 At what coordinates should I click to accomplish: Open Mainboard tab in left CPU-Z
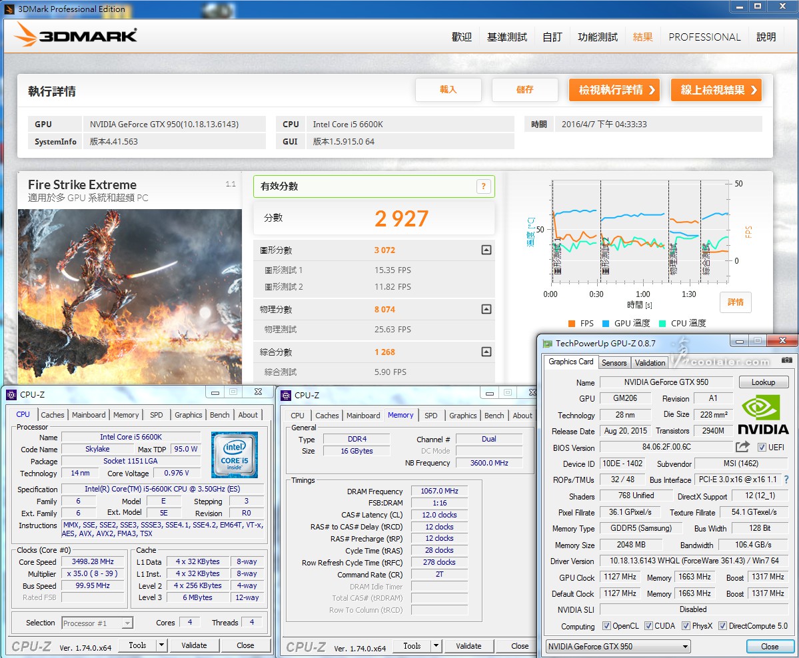pyautogui.click(x=89, y=414)
